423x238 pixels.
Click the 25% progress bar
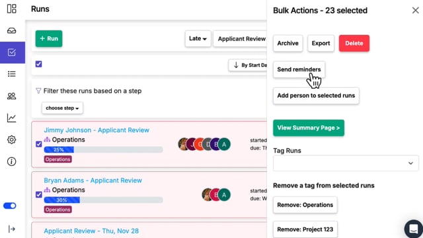coord(103,149)
